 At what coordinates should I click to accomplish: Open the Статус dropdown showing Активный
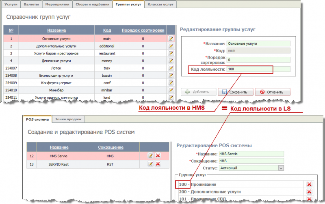[x=251, y=168]
